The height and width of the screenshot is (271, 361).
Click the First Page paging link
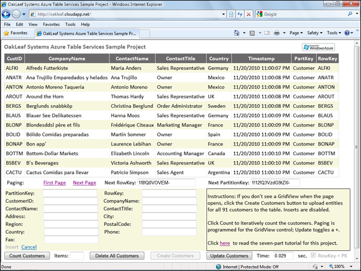(x=55, y=183)
